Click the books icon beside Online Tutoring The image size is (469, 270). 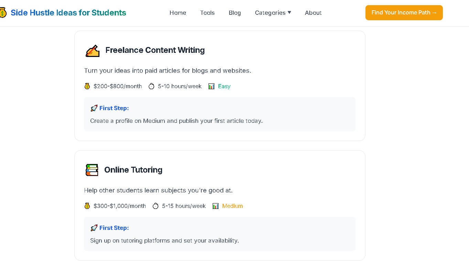[x=92, y=169]
